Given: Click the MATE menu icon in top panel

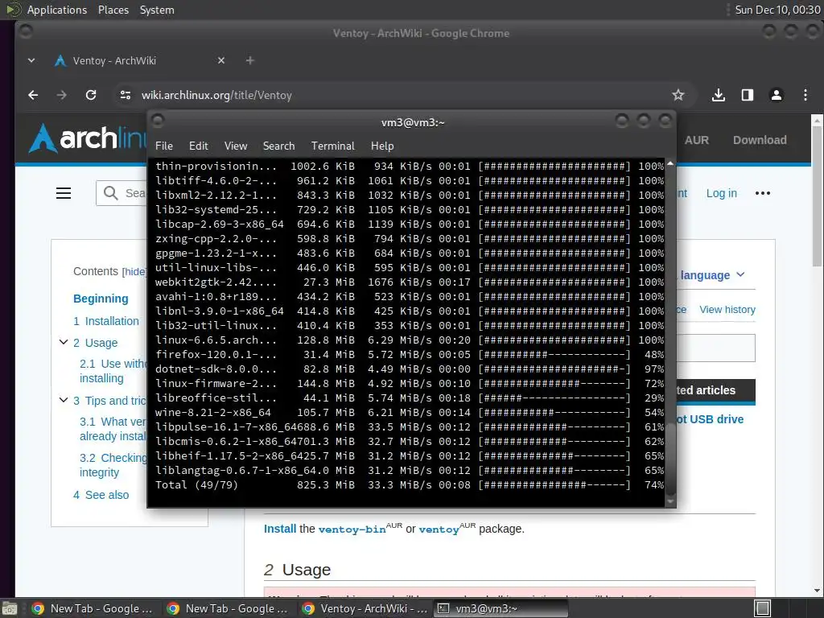Looking at the screenshot, I should [x=13, y=10].
